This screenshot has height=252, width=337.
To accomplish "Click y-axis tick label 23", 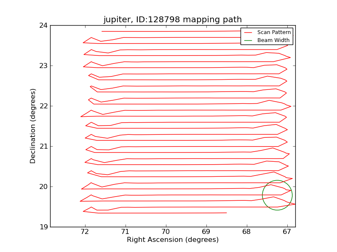I will [43, 66].
